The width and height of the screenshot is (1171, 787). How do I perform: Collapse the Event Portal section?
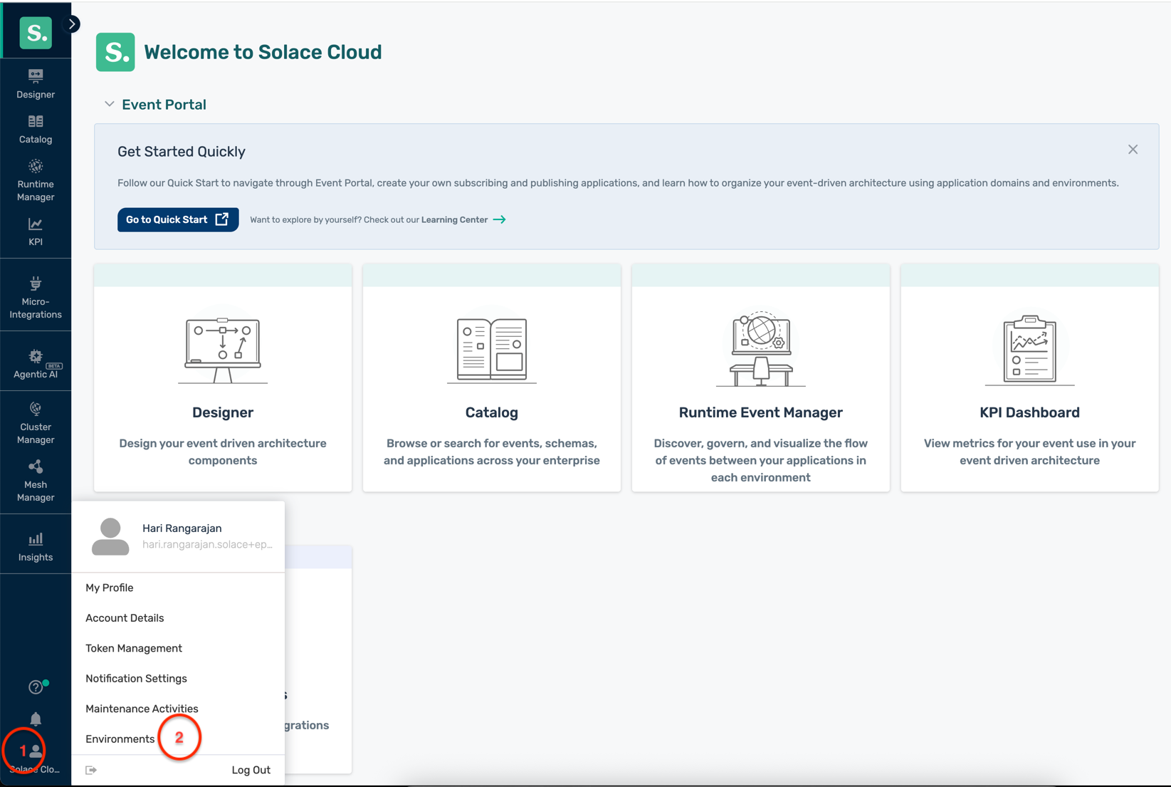(x=109, y=104)
